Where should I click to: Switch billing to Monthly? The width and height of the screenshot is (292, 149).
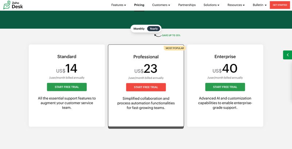click(139, 29)
